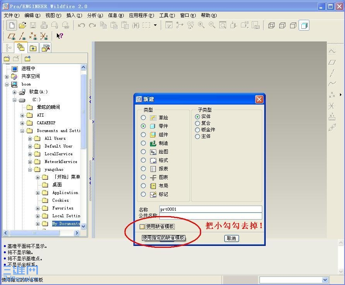This screenshot has width=345, height=285.
Task: Copy selection with the copy icon
Action: click(103, 25)
